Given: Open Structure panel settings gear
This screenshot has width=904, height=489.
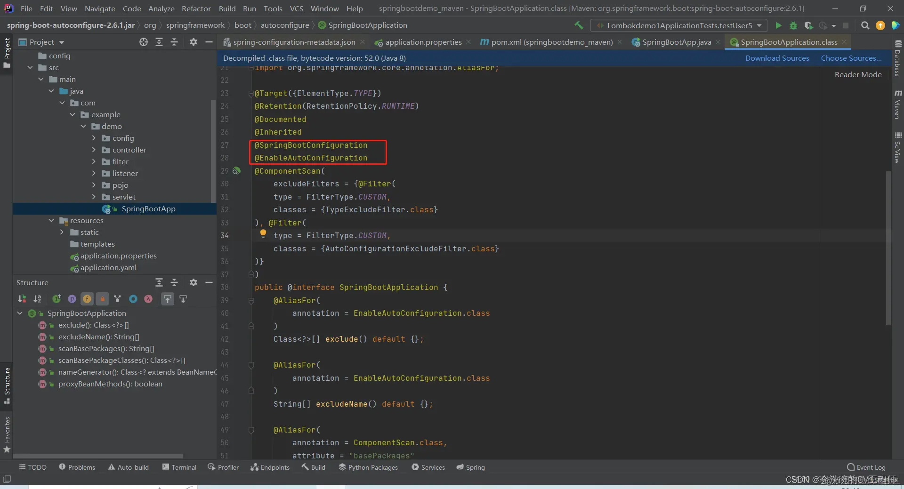Looking at the screenshot, I should point(193,282).
